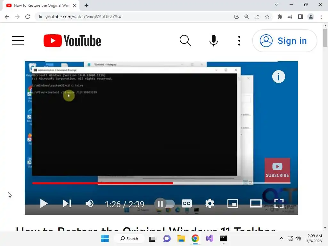Enter full screen mode
This screenshot has height=246, width=328.
pyautogui.click(x=279, y=203)
